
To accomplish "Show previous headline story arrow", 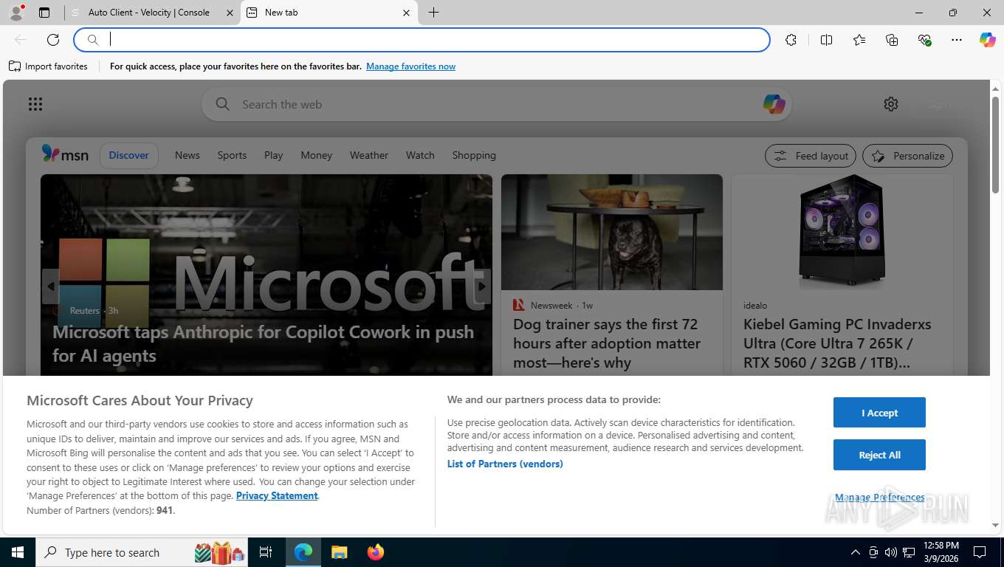I will click(x=50, y=286).
